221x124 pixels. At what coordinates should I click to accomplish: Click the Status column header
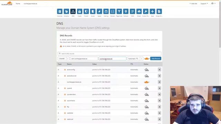pos(146,64)
